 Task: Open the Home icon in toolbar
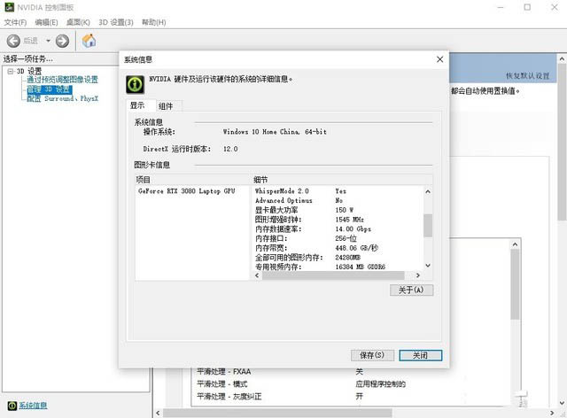tap(89, 41)
